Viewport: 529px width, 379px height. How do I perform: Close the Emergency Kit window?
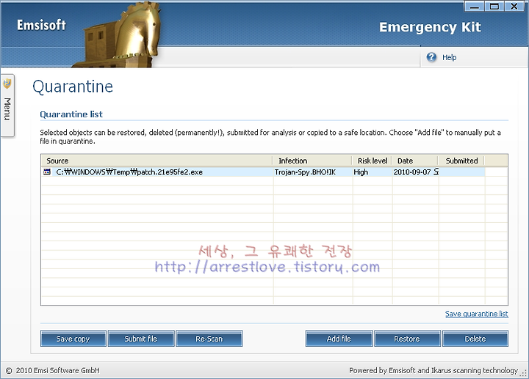click(514, 7)
